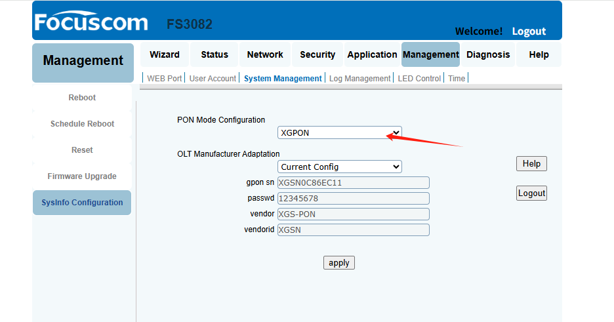Image resolution: width=614 pixels, height=322 pixels.
Task: Select the Application tab
Action: (x=372, y=54)
